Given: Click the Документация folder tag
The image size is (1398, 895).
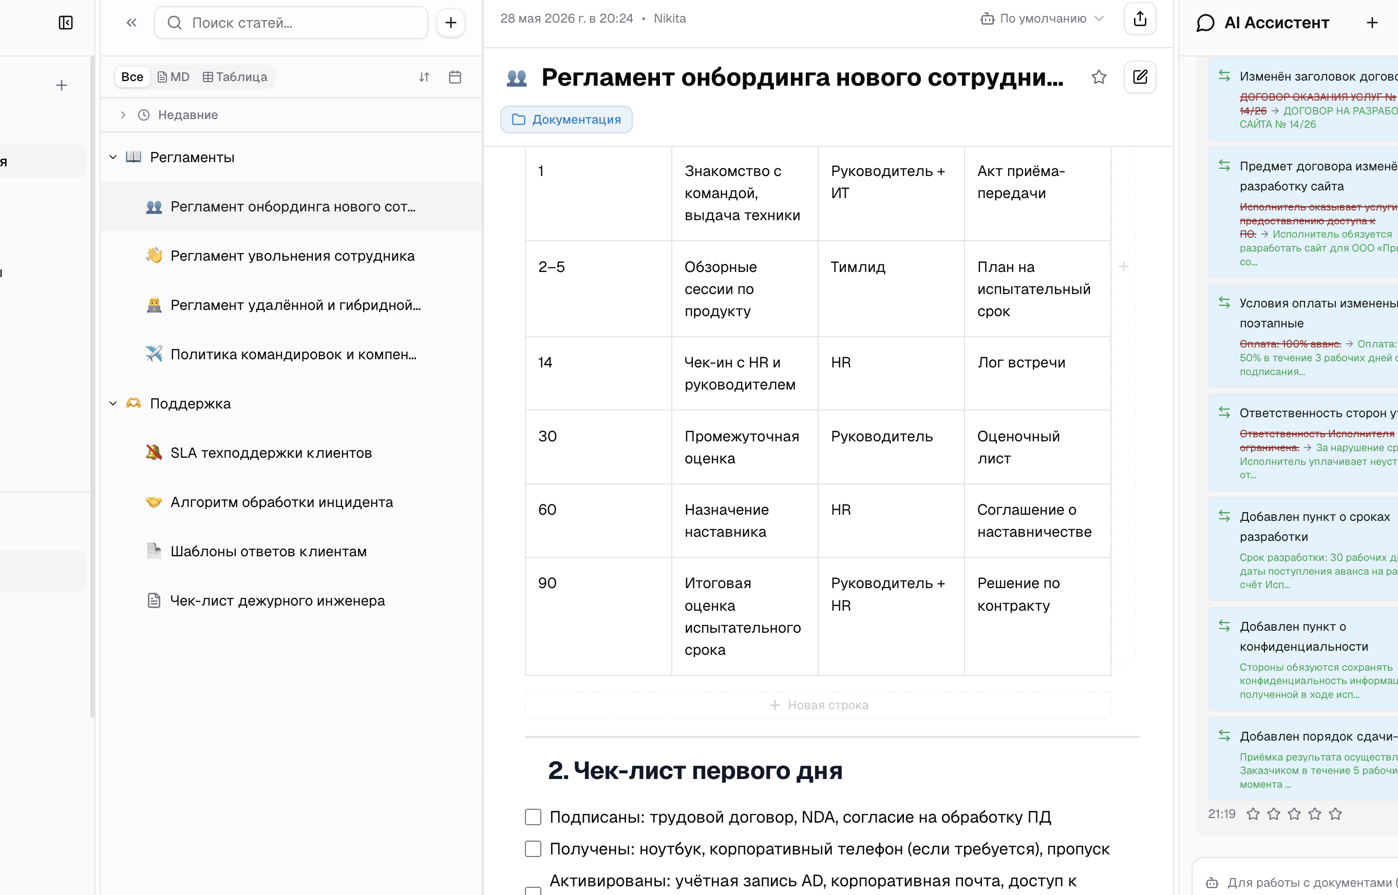Looking at the screenshot, I should pyautogui.click(x=566, y=119).
